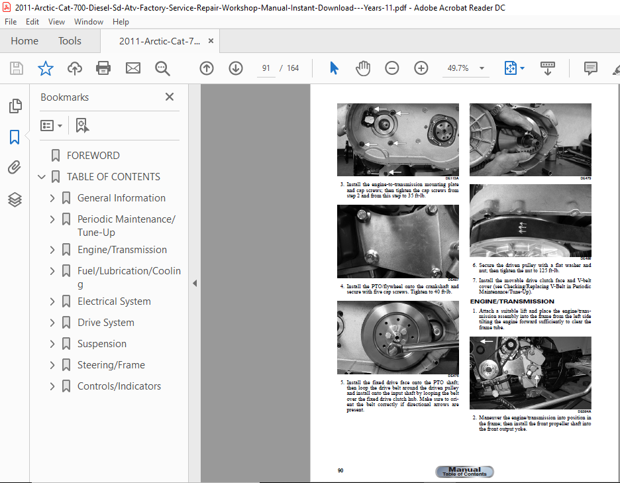Select the 2011-Arctic-Cat document tab
The width and height of the screenshot is (620, 483).
160,41
